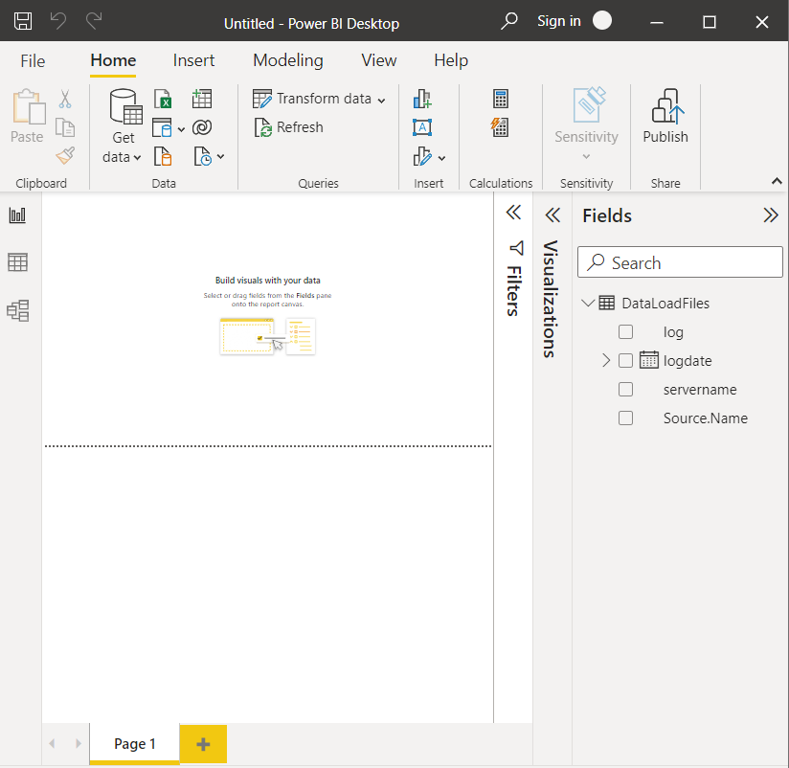
Task: Collapse the DataLoadFiles table tree
Action: (x=588, y=303)
